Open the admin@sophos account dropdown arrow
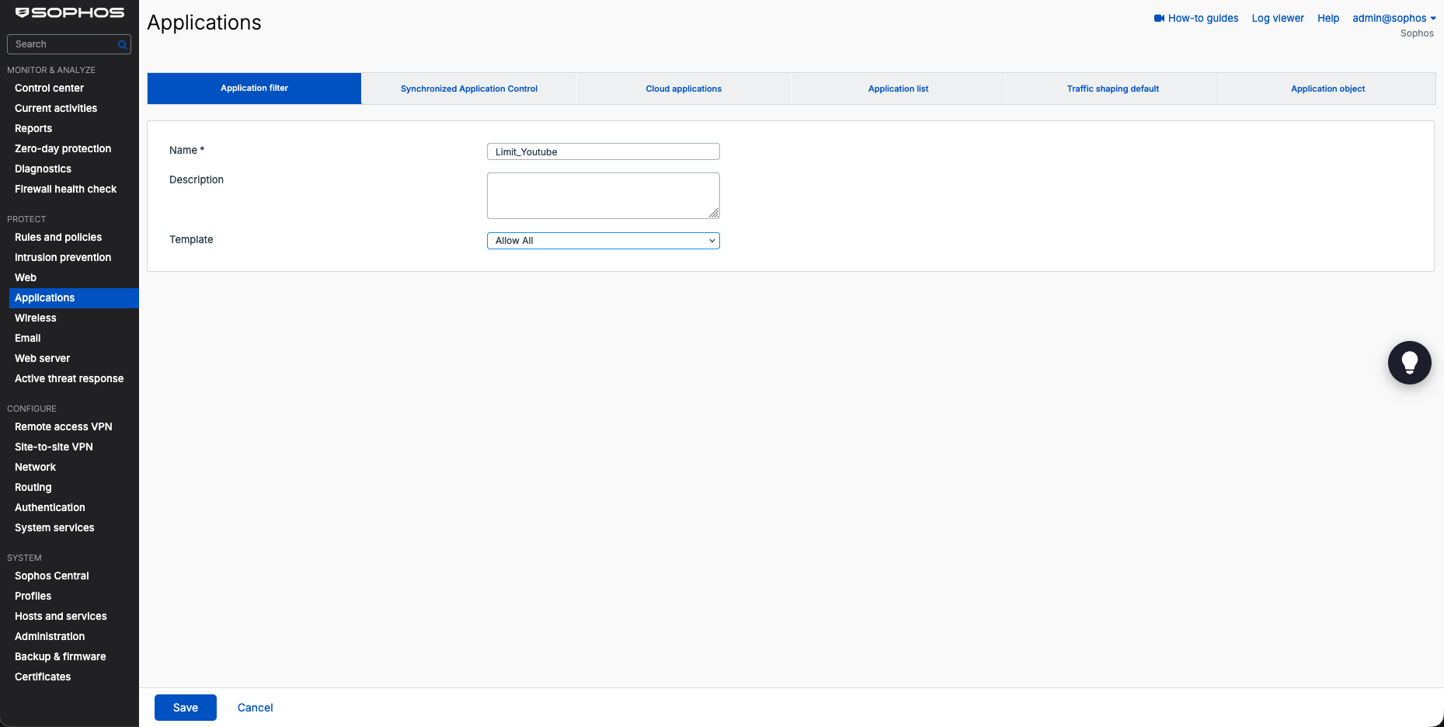 click(1433, 19)
